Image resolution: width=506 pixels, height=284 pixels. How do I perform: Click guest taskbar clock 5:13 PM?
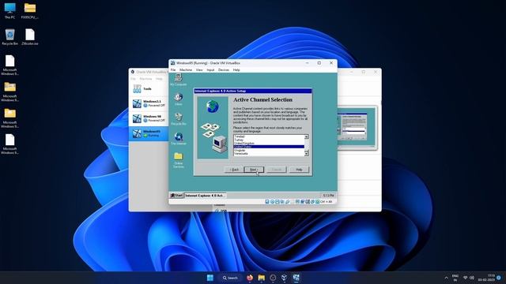coord(328,196)
